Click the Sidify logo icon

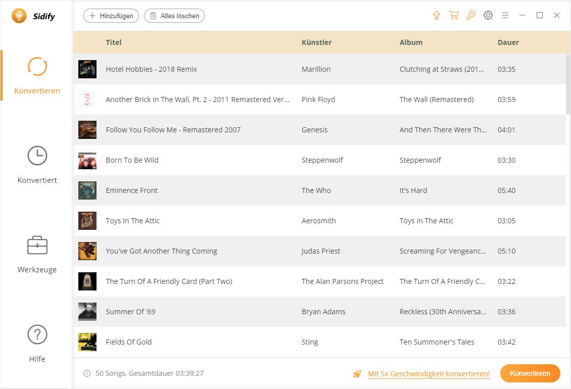click(x=20, y=16)
